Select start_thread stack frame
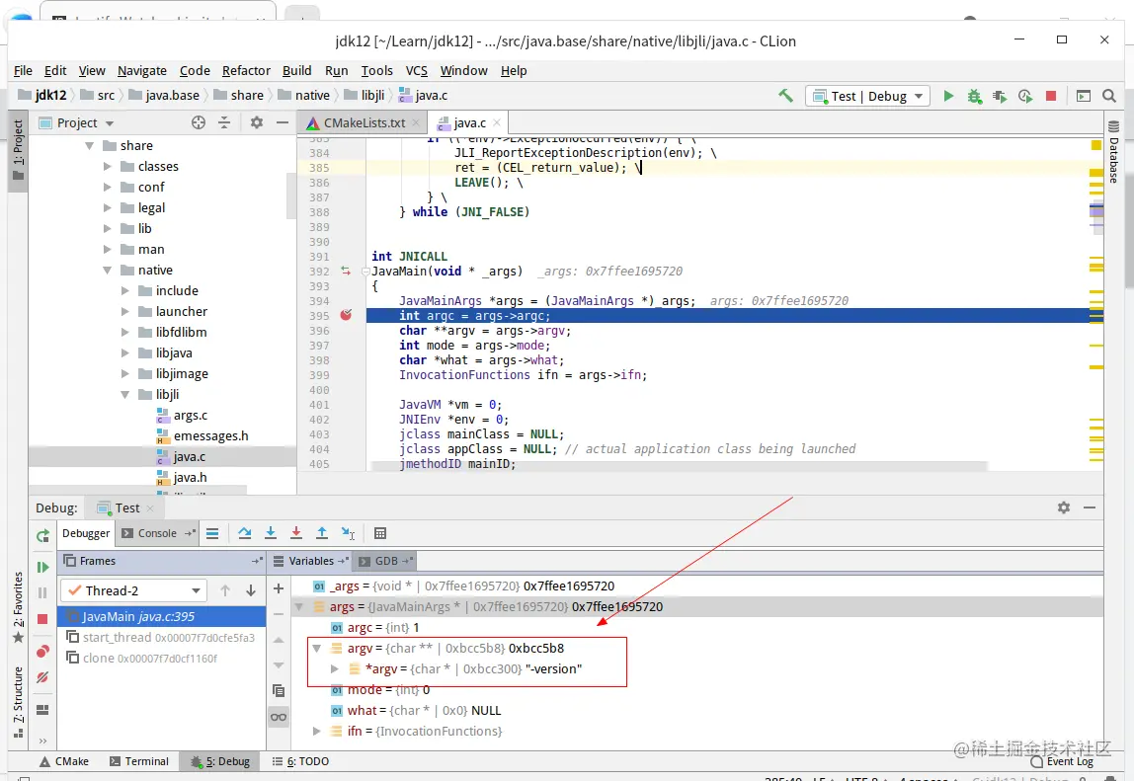The height and width of the screenshot is (781, 1134). point(161,637)
